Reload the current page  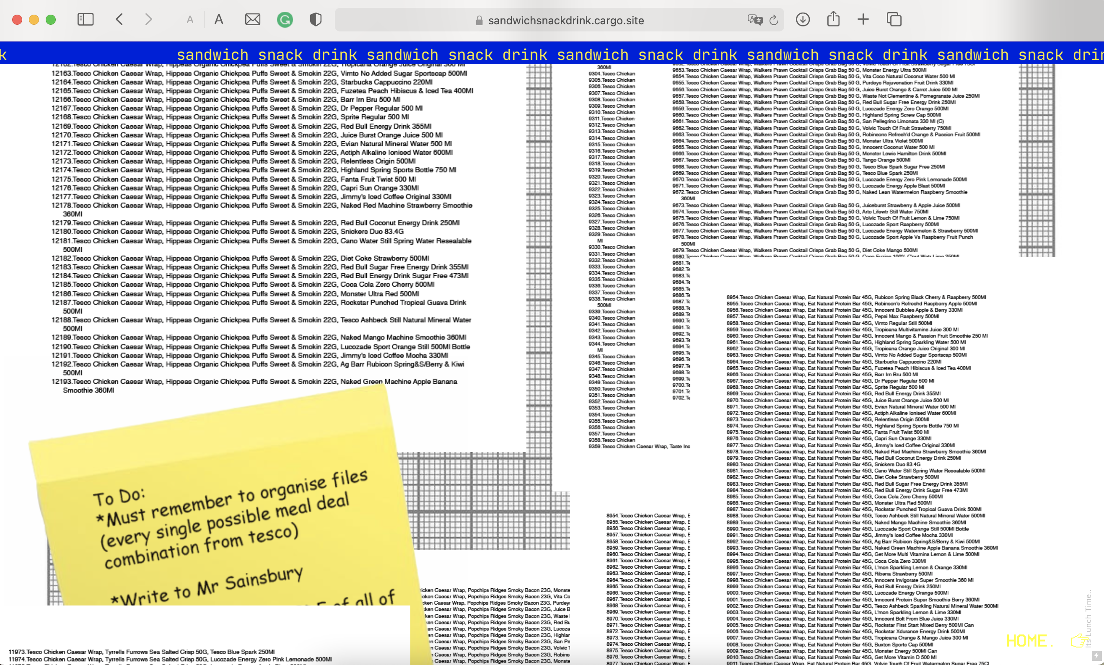(x=774, y=20)
